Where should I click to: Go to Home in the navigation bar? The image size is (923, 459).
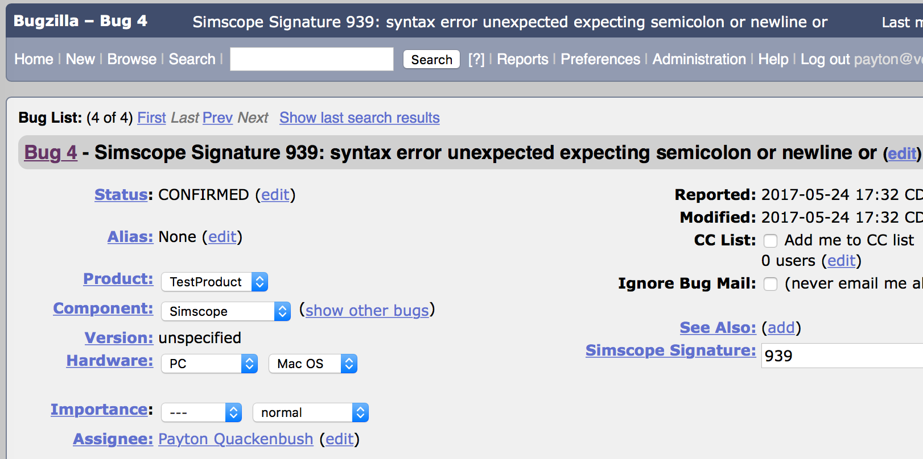coord(34,59)
